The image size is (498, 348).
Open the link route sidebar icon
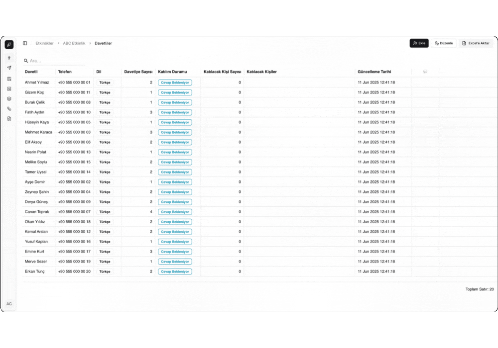pyautogui.click(x=9, y=109)
